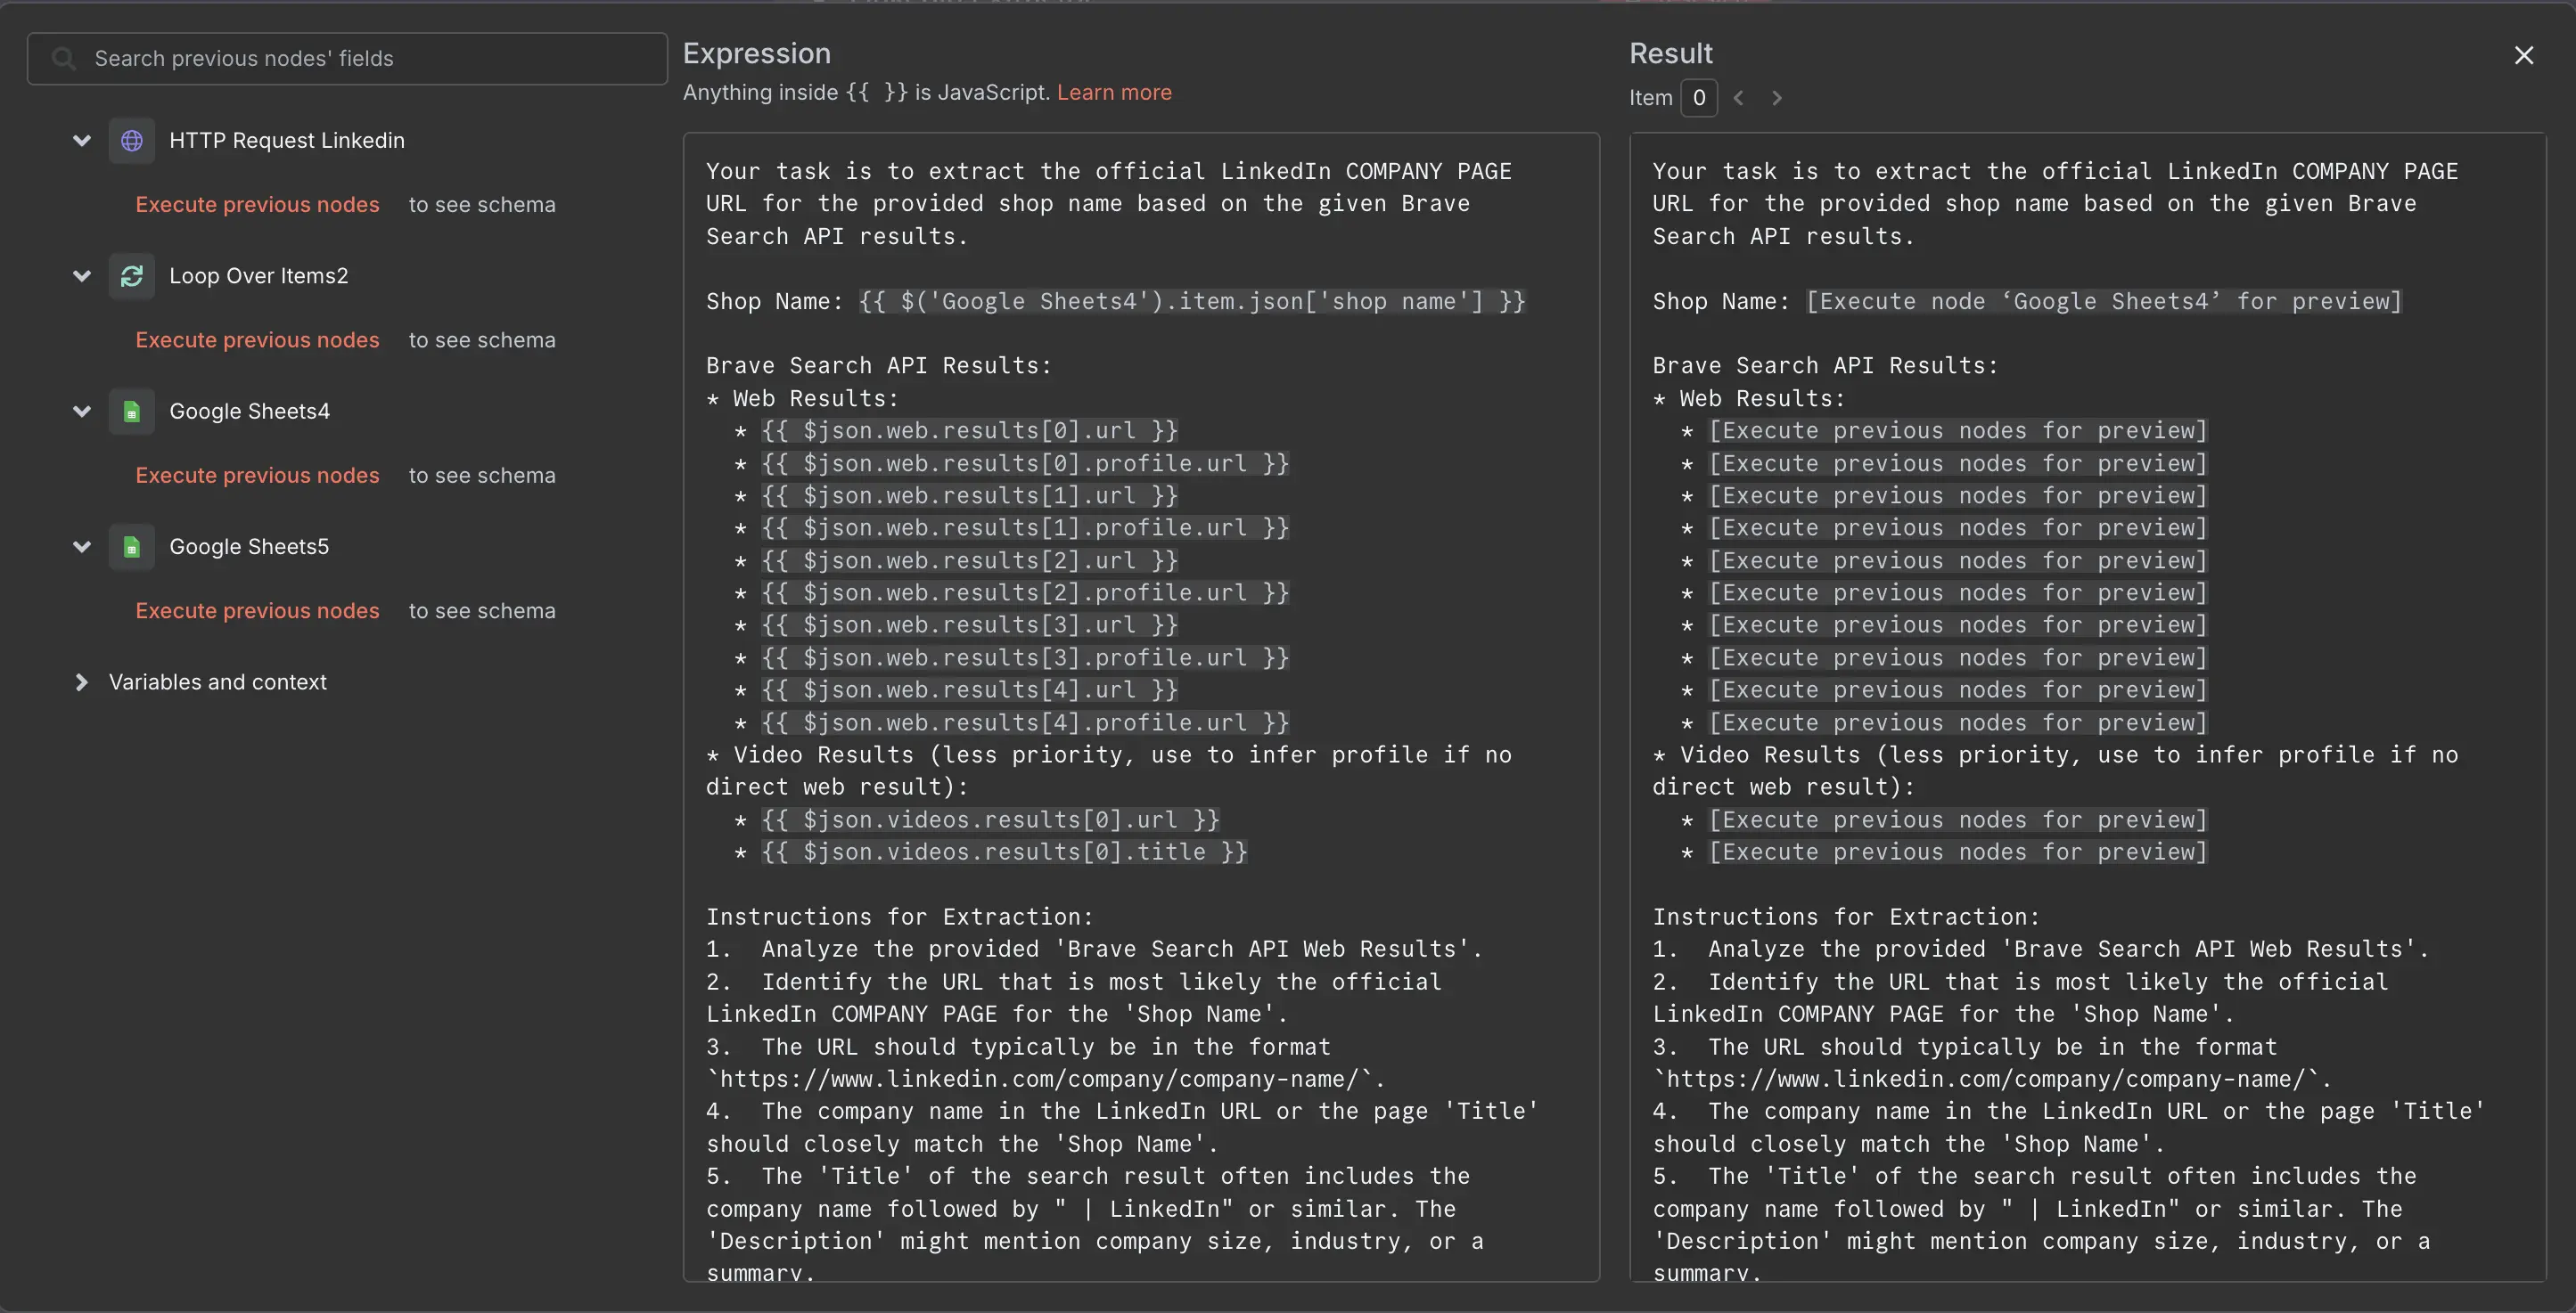This screenshot has width=2576, height=1313.
Task: Go to the next result item
Action: pyautogui.click(x=1777, y=97)
